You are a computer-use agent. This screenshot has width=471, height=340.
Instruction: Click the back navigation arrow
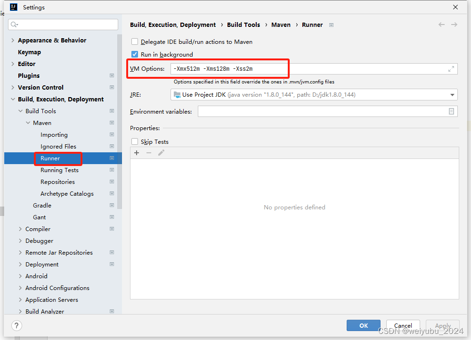click(441, 25)
